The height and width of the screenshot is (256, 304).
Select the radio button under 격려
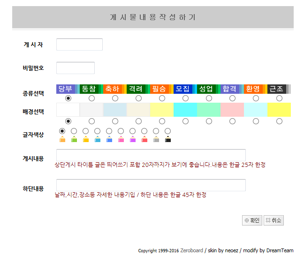(x=138, y=98)
